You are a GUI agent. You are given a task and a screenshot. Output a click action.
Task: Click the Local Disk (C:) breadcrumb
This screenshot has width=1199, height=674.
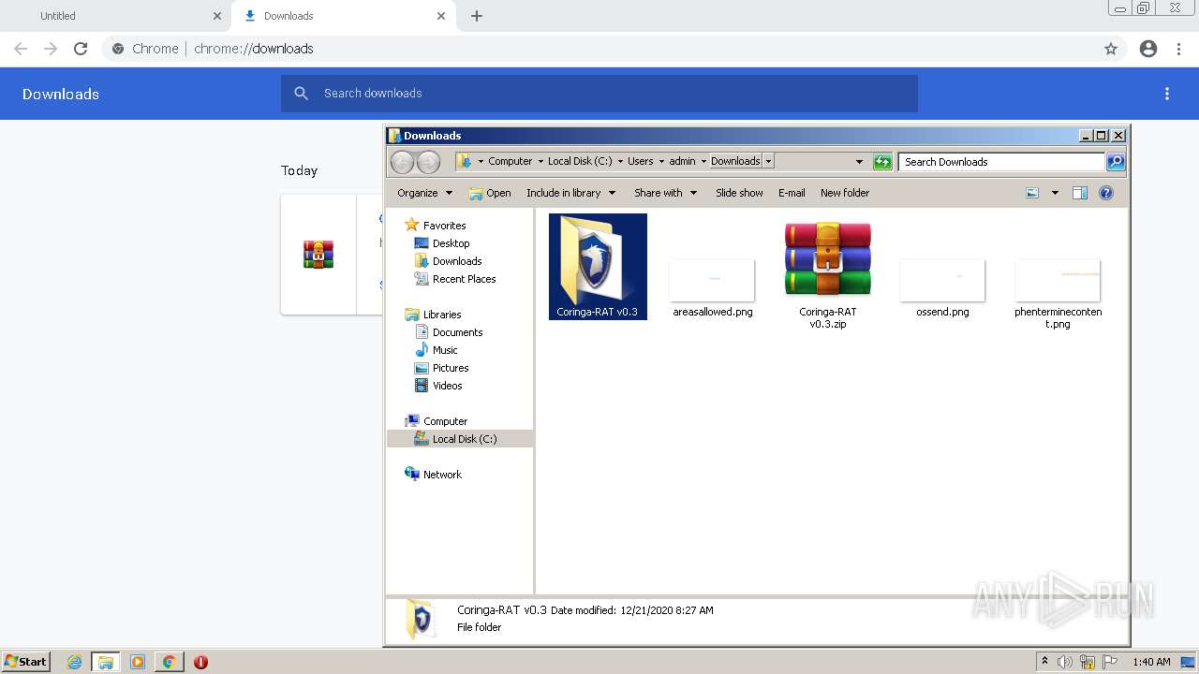(x=580, y=161)
